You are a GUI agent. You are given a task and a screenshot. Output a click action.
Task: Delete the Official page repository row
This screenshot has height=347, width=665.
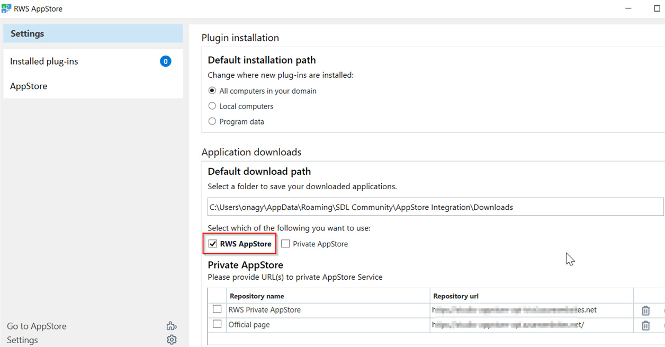point(645,325)
